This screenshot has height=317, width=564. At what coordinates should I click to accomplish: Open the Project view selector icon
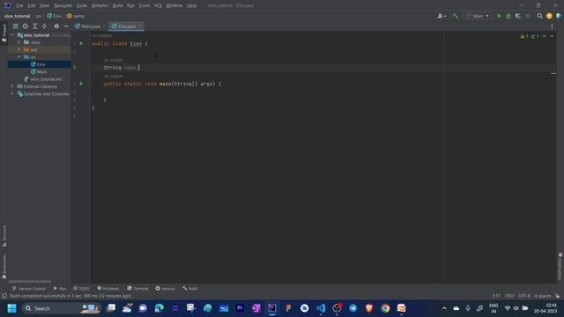pos(16,26)
